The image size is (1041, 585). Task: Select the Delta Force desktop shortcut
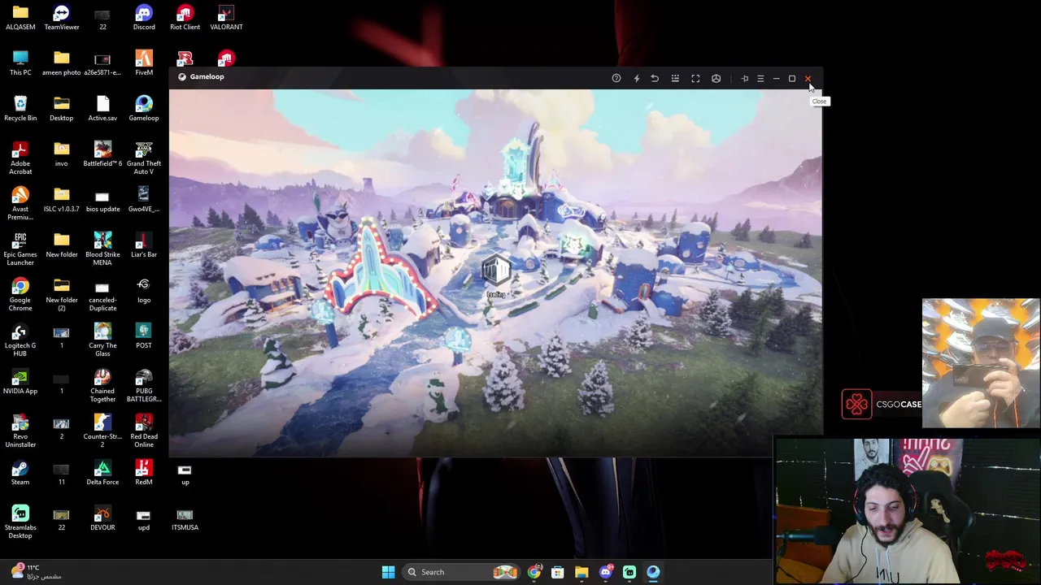coord(102,473)
